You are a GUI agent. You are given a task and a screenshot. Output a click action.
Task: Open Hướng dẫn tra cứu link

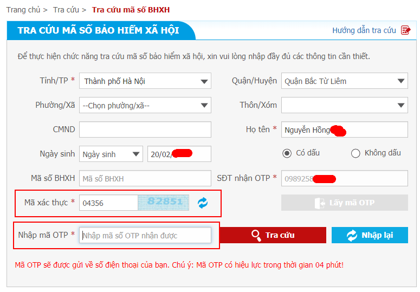click(x=364, y=30)
